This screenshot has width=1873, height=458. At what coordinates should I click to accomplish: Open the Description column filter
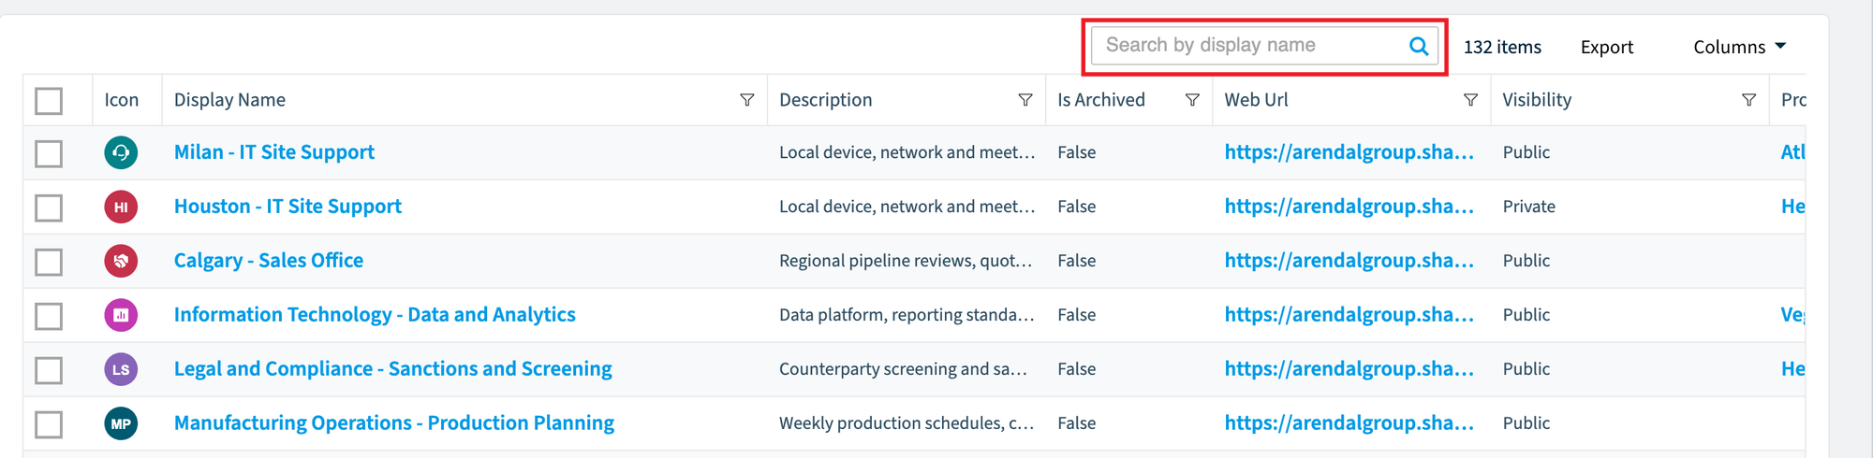click(x=1025, y=100)
